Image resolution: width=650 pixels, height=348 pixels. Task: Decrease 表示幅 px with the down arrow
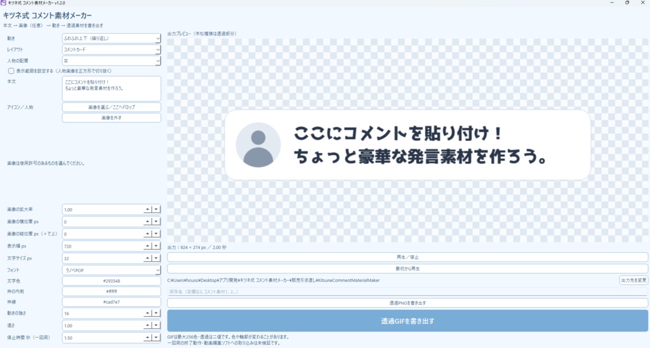pyautogui.click(x=156, y=246)
